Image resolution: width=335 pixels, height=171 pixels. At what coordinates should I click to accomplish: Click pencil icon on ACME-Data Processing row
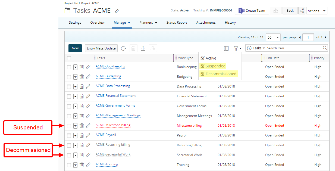[x=88, y=86]
